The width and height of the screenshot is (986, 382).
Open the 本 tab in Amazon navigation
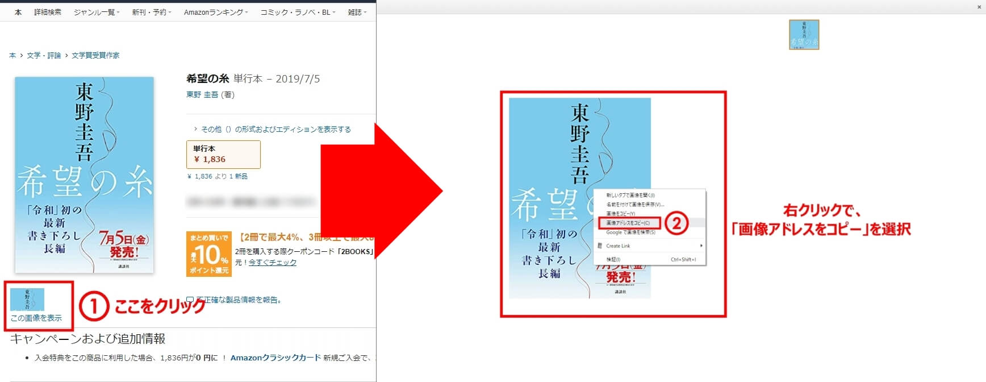[x=18, y=12]
